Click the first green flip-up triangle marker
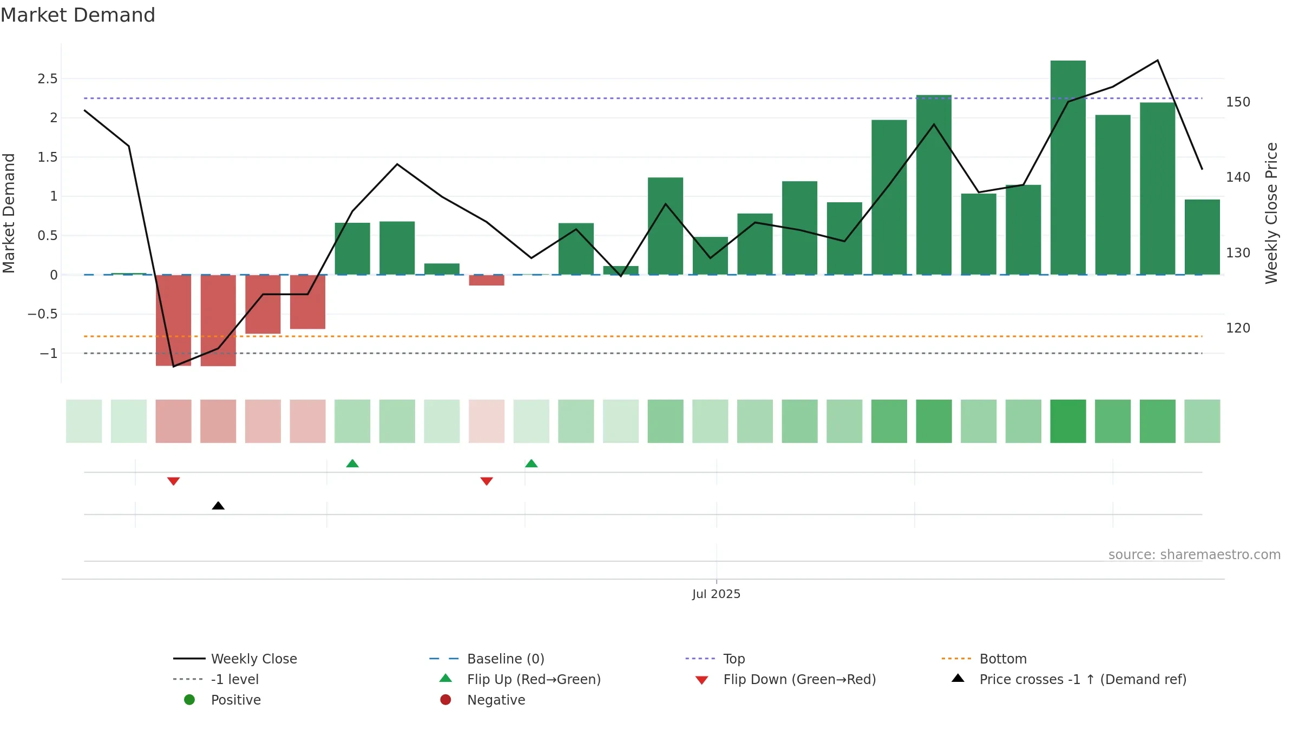The height and width of the screenshot is (730, 1299). pyautogui.click(x=352, y=463)
